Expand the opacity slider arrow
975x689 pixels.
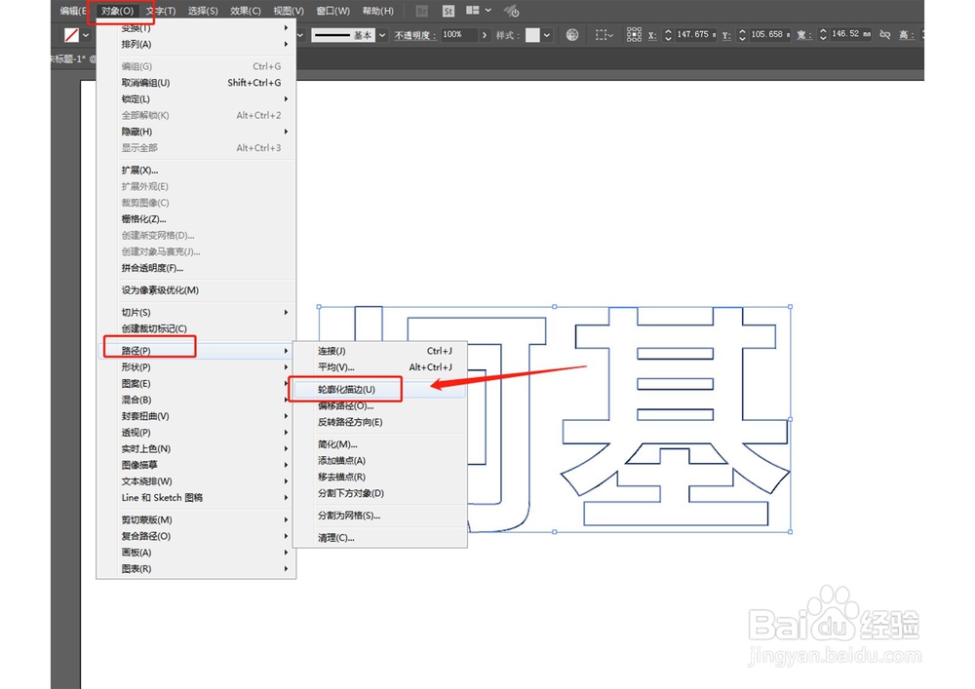[x=485, y=35]
